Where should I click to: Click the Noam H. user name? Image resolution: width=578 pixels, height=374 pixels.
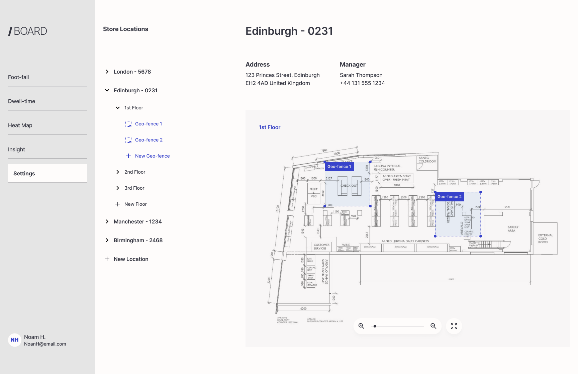click(35, 337)
